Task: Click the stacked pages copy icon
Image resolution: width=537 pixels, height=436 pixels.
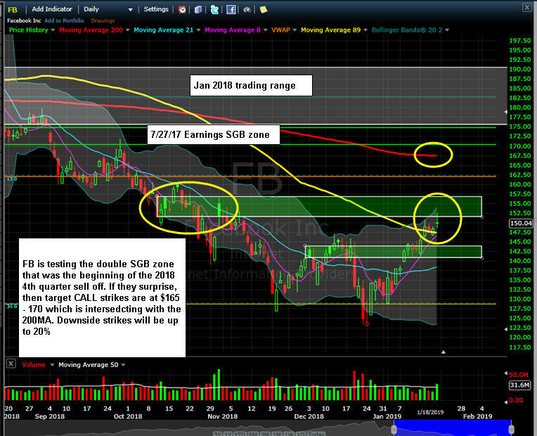Action: click(x=198, y=10)
